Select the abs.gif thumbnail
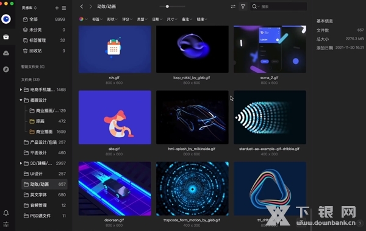This screenshot has width=366, height=231. (115, 117)
